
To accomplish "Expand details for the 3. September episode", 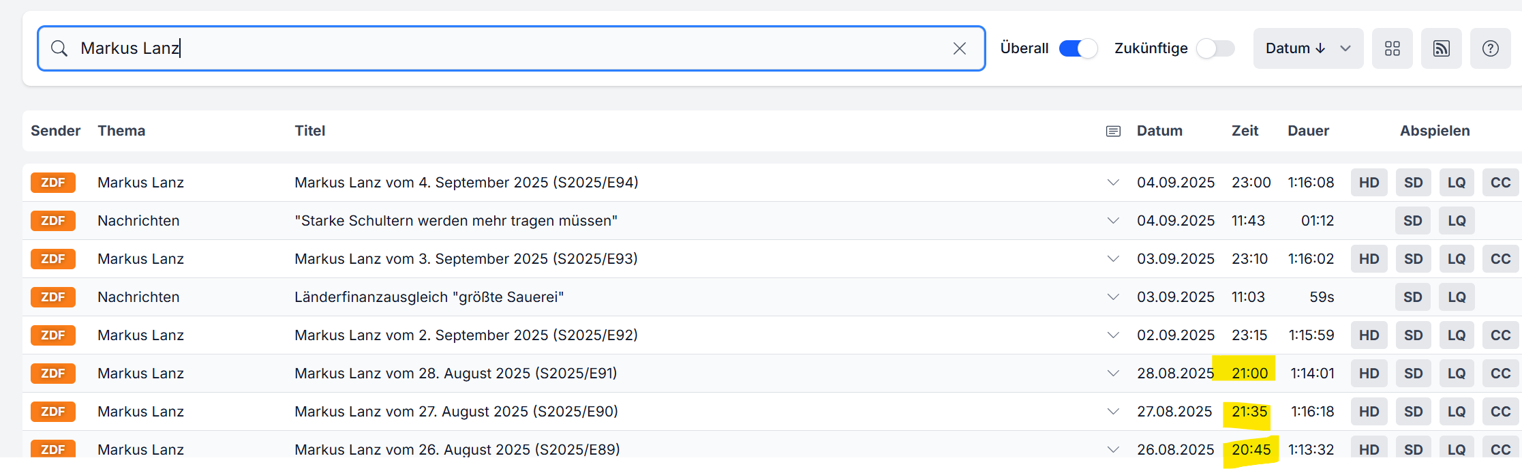I will [1113, 259].
